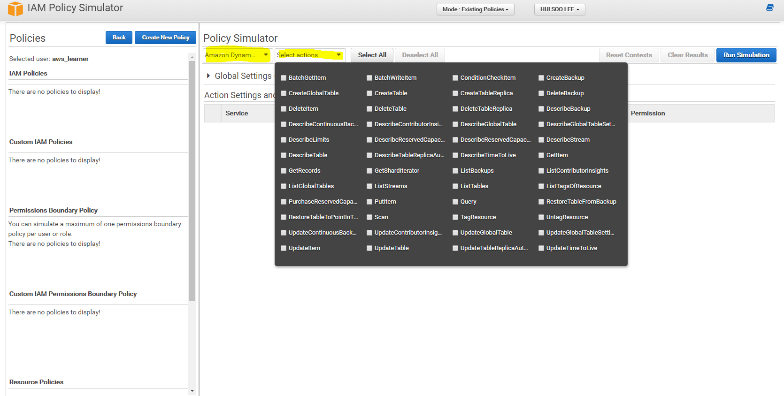Open the HUI SOO LEE account menu
784x396 pixels.
[x=560, y=9]
